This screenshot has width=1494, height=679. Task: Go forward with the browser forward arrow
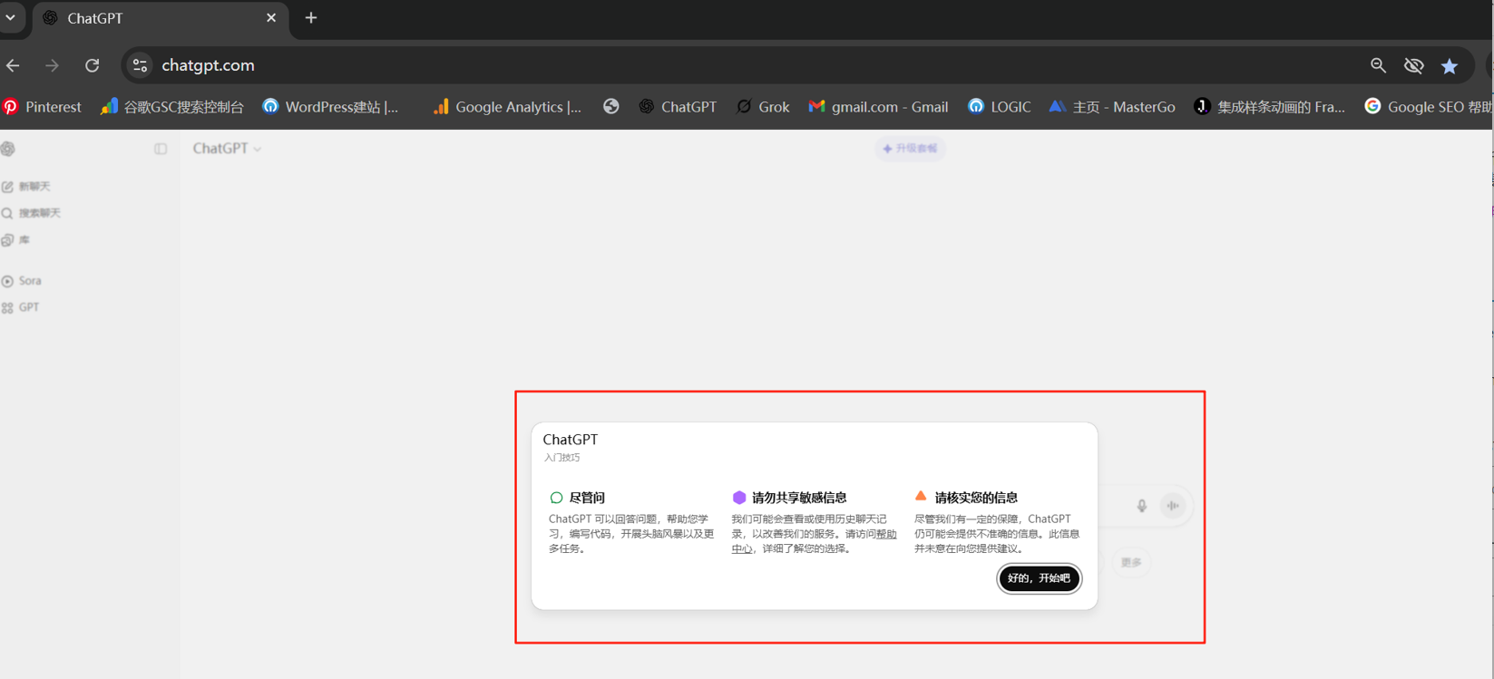pos(53,65)
